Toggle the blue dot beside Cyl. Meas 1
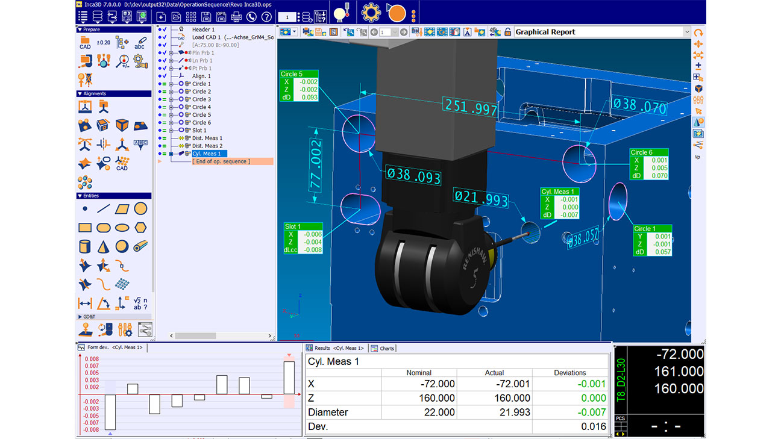 [x=160, y=154]
